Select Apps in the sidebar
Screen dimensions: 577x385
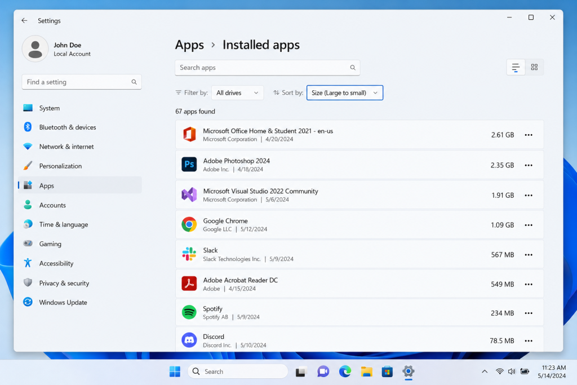click(x=80, y=185)
